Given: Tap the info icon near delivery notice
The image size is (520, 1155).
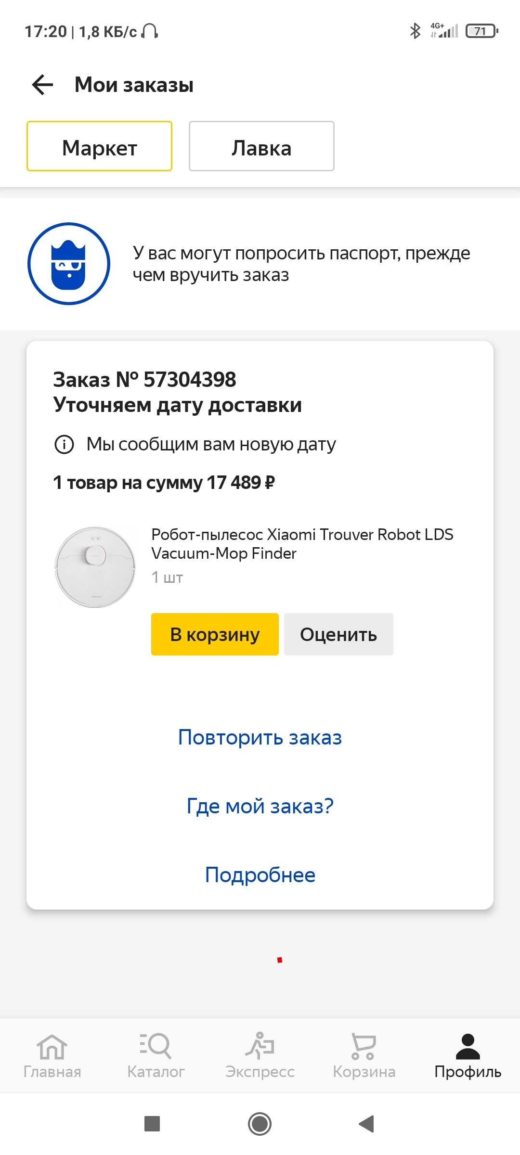Looking at the screenshot, I should [x=64, y=444].
